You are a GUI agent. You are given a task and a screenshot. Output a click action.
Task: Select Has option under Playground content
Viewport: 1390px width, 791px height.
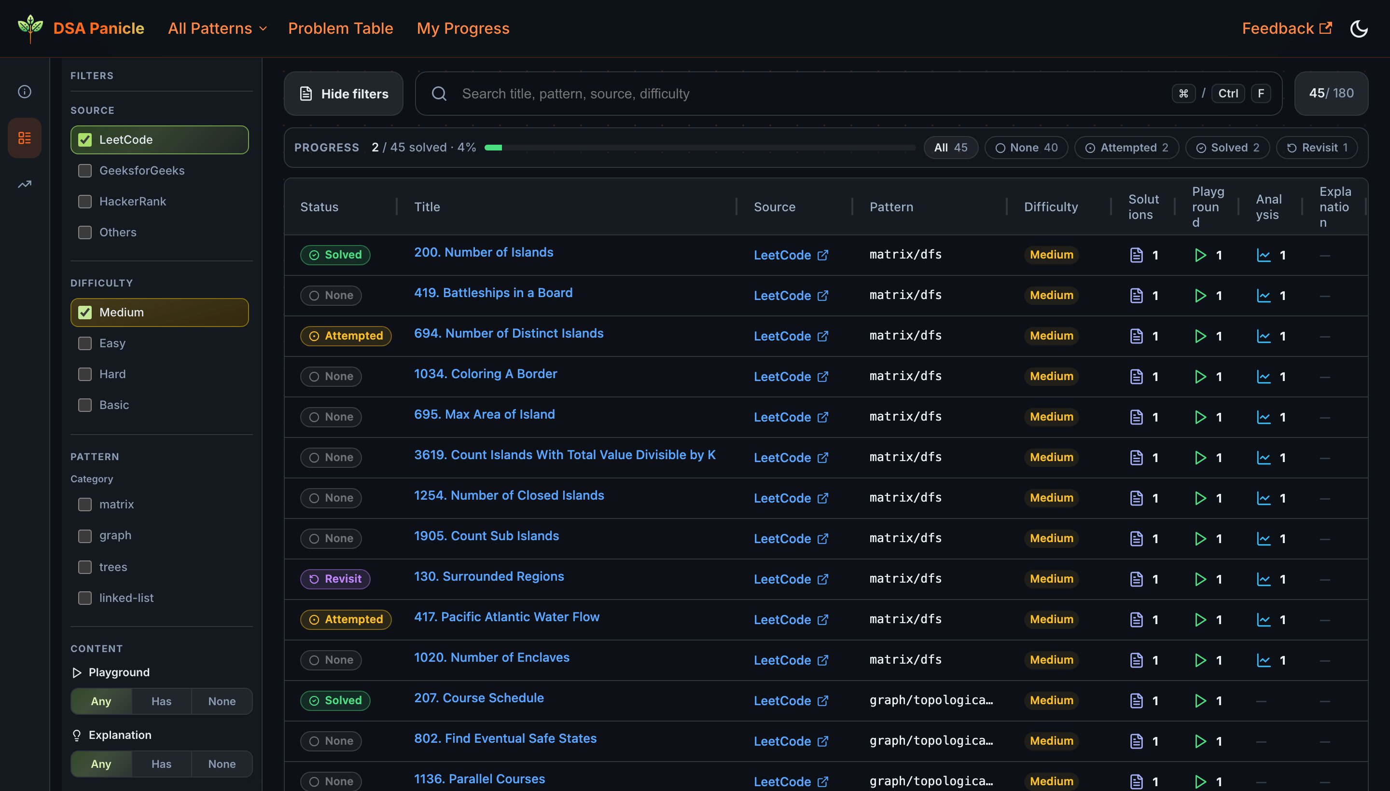(x=162, y=701)
